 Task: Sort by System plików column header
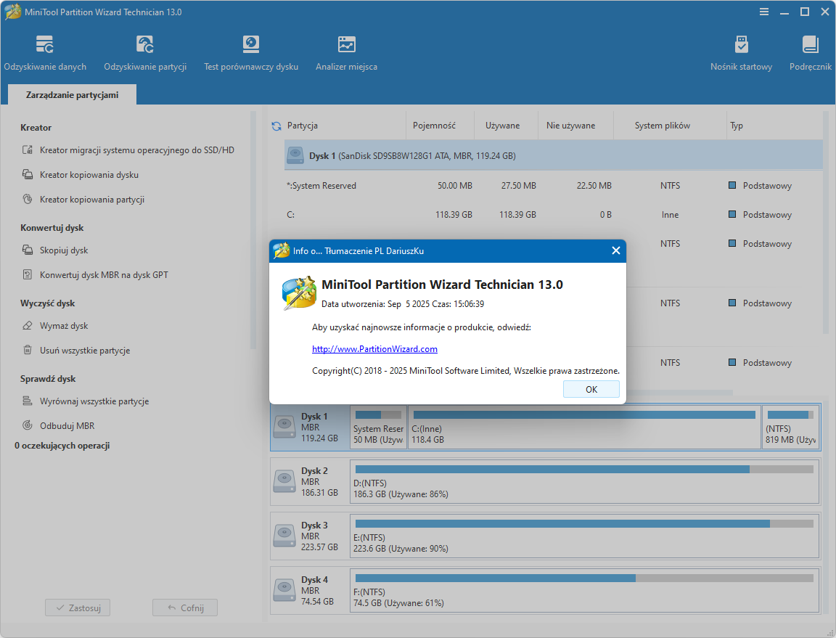point(662,126)
